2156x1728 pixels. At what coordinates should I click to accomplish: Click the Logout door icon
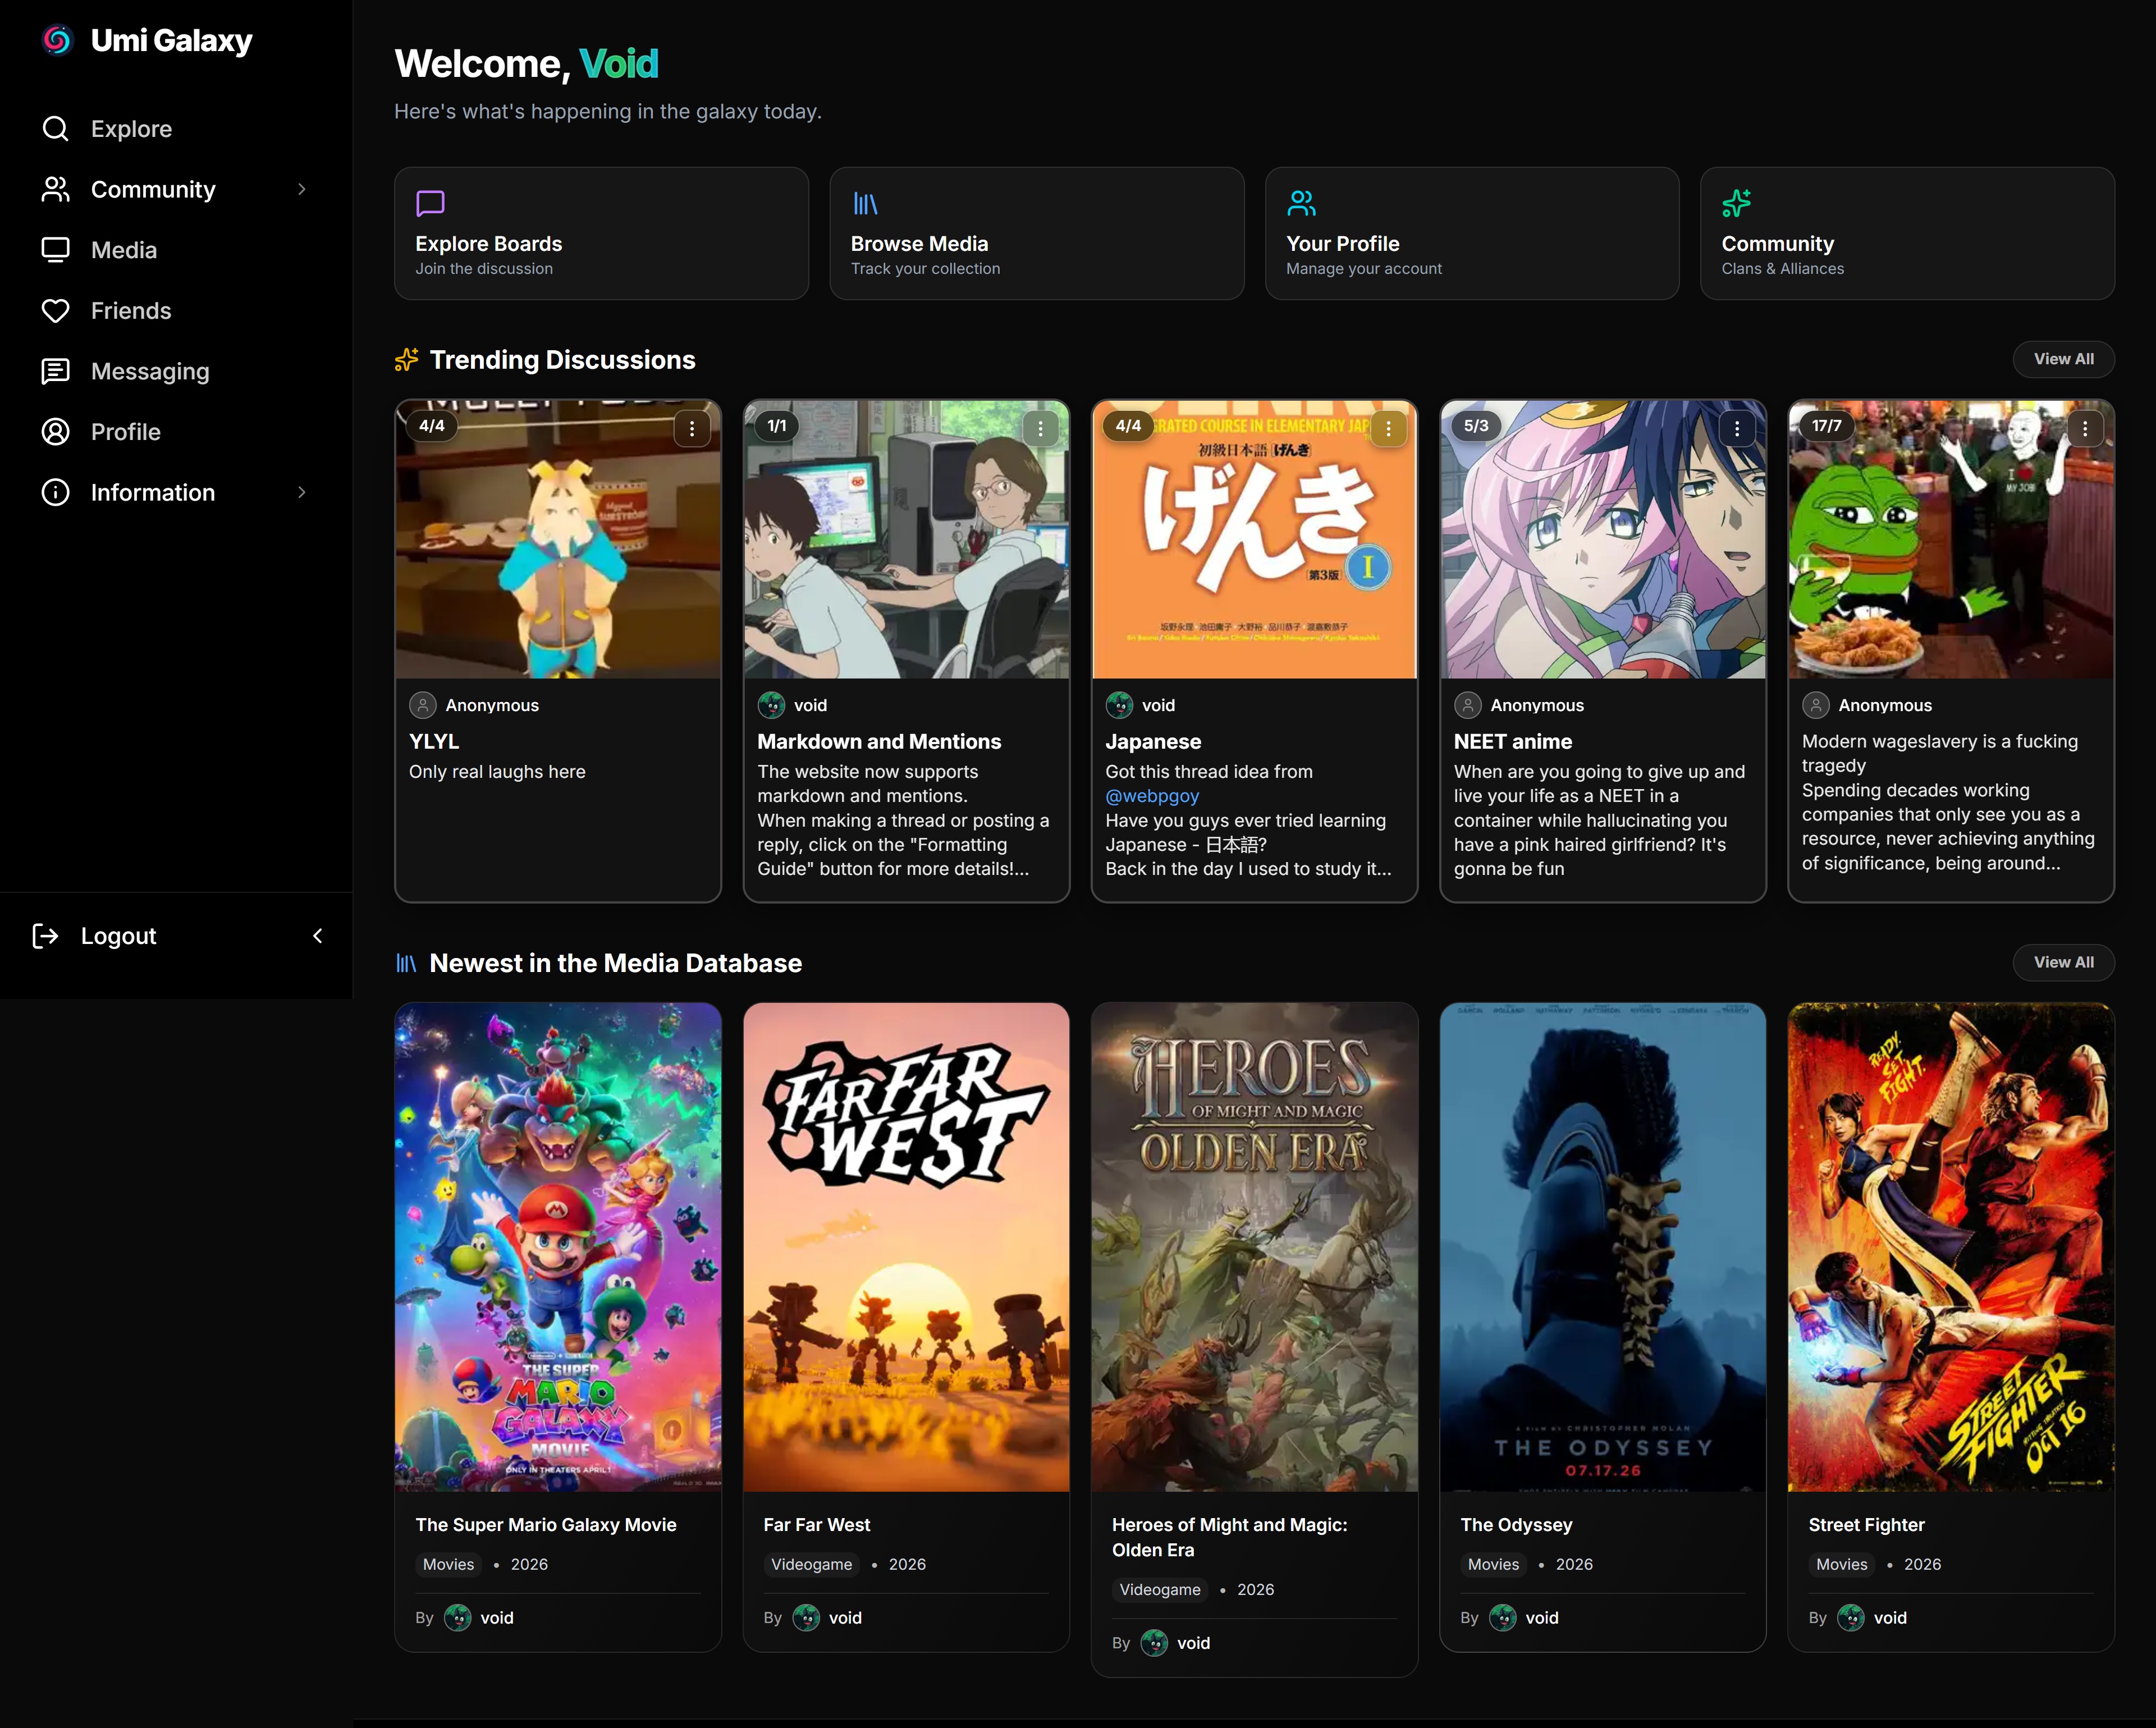click(46, 936)
